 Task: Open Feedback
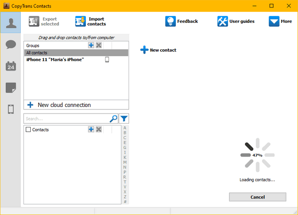click(181, 21)
